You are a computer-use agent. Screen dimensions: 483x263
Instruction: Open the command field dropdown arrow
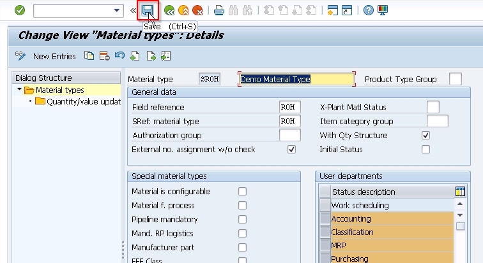116,10
